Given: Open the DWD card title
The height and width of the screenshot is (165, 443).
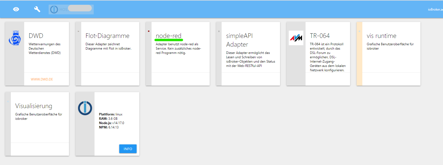Looking at the screenshot, I should tap(36, 36).
